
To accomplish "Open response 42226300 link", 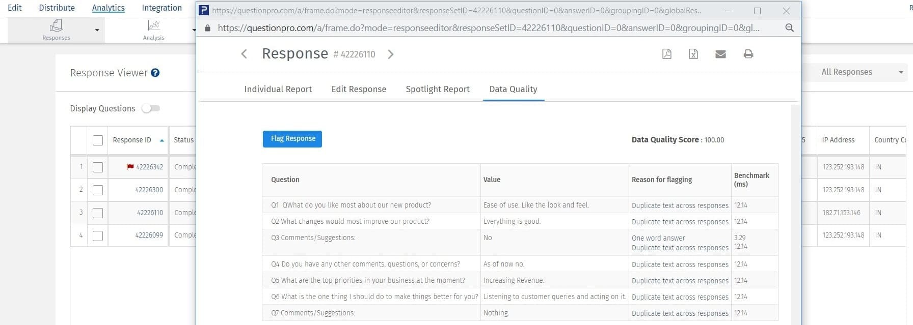I will coord(149,190).
